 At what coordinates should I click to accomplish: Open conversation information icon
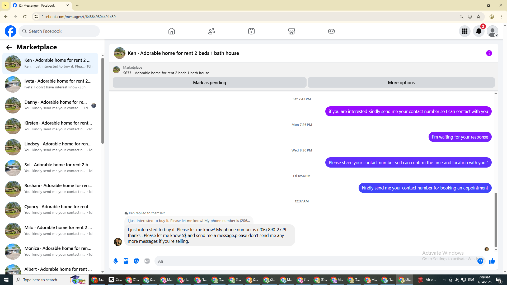[x=489, y=53]
